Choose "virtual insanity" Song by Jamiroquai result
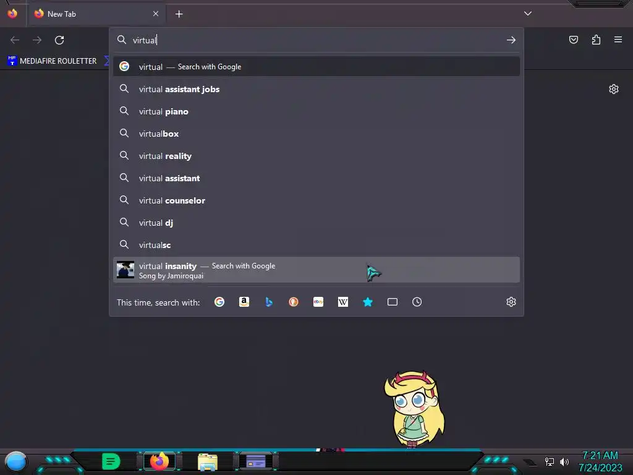The width and height of the screenshot is (633, 475). click(x=316, y=270)
